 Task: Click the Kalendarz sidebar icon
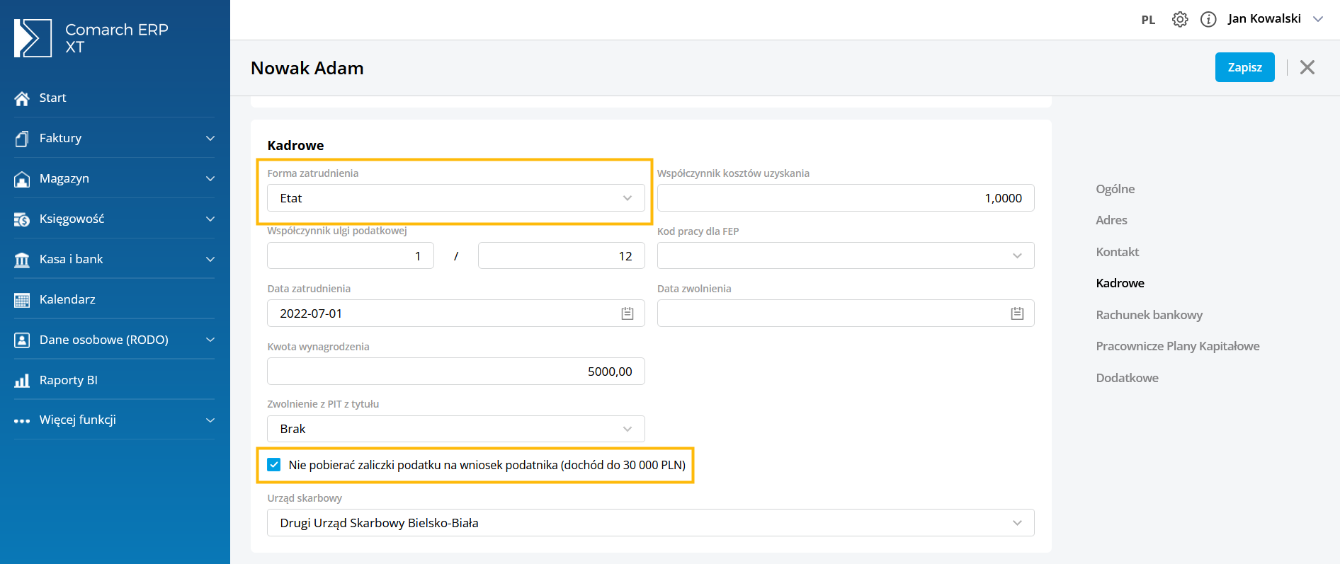[22, 300]
